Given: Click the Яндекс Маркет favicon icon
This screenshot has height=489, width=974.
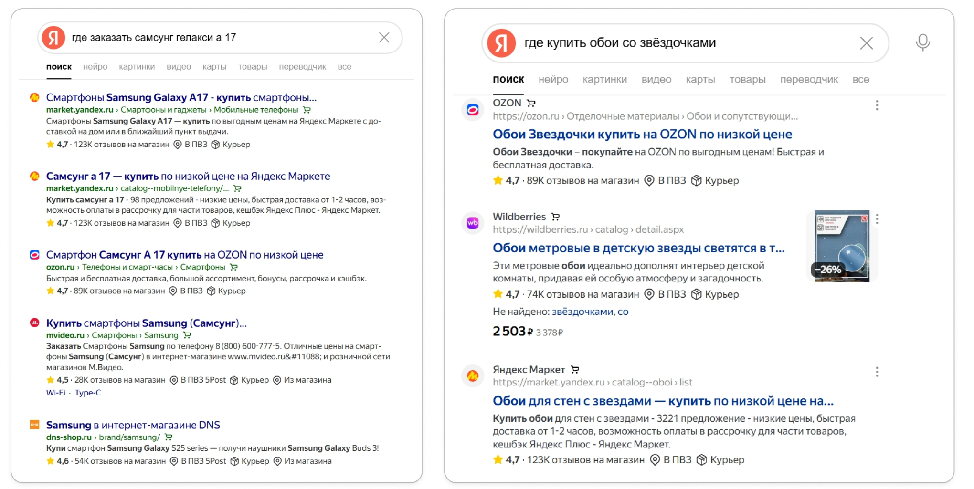Looking at the screenshot, I should 473,375.
